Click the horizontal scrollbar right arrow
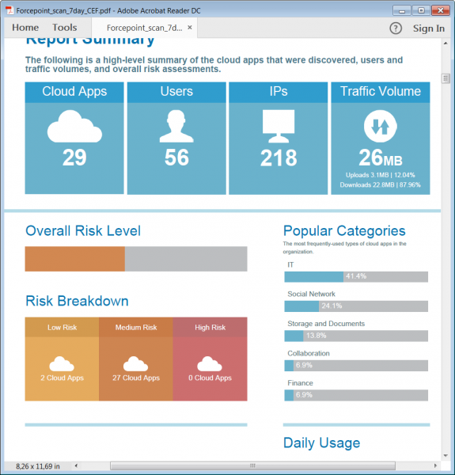455x475 pixels. tap(435, 465)
